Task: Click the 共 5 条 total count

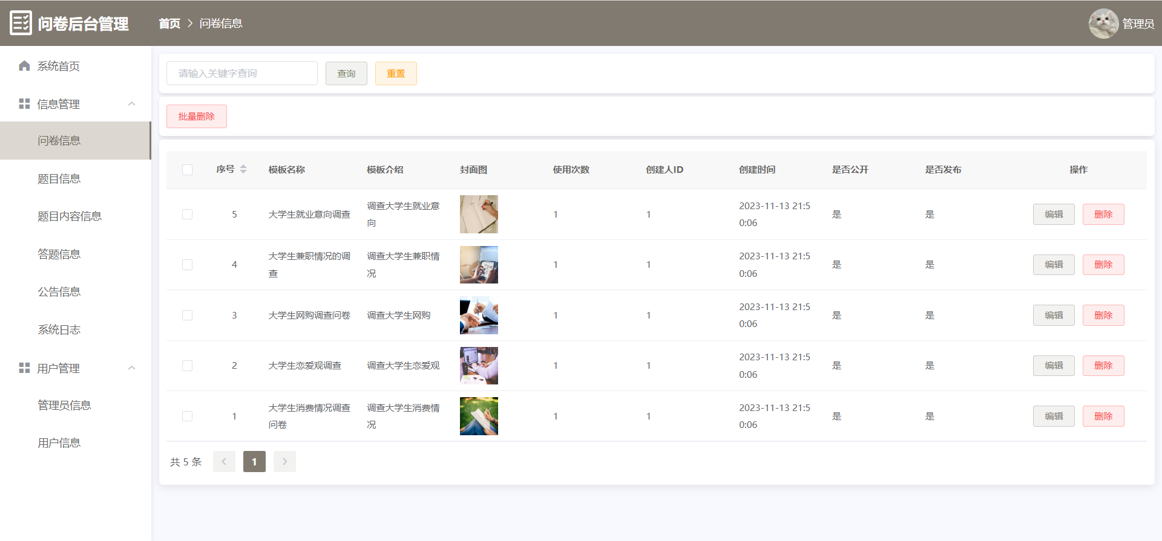Action: [x=186, y=462]
